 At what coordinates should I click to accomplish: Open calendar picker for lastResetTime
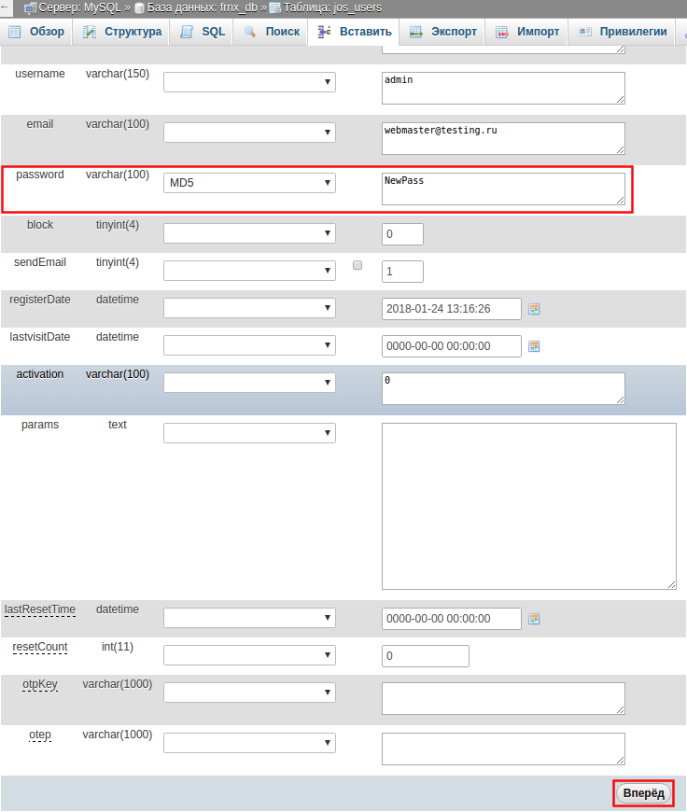(534, 619)
